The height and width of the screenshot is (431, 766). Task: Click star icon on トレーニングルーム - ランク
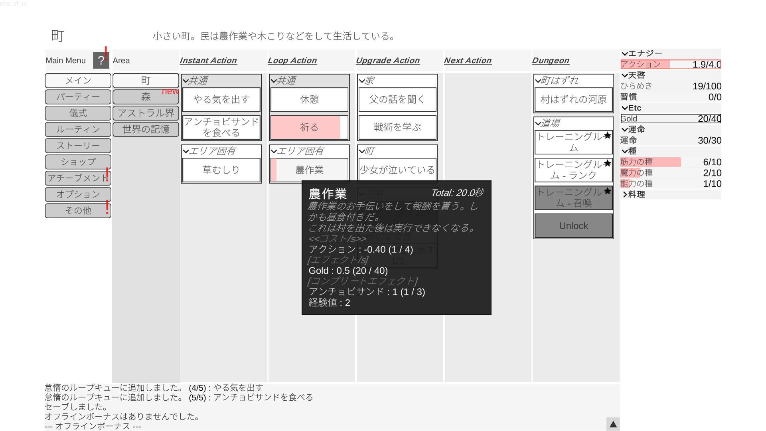607,163
